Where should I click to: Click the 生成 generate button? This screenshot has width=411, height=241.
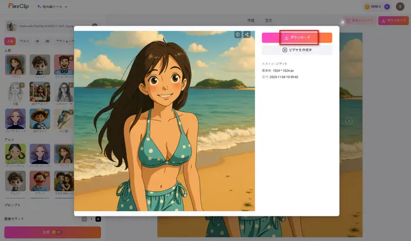[52, 232]
